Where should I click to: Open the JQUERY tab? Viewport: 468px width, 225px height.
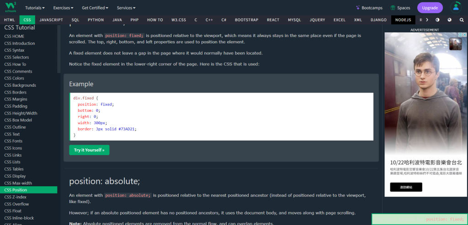(x=317, y=20)
